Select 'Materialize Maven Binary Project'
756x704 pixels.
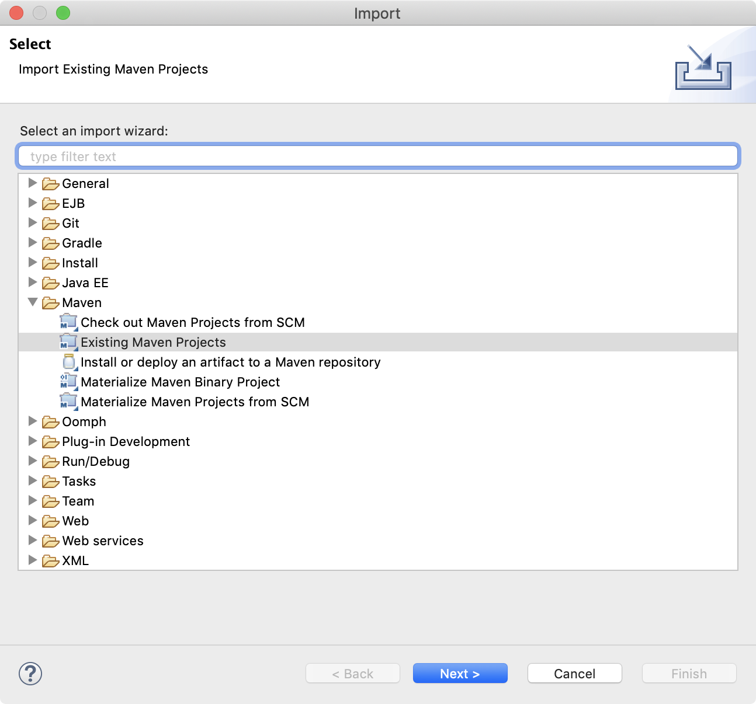[181, 382]
